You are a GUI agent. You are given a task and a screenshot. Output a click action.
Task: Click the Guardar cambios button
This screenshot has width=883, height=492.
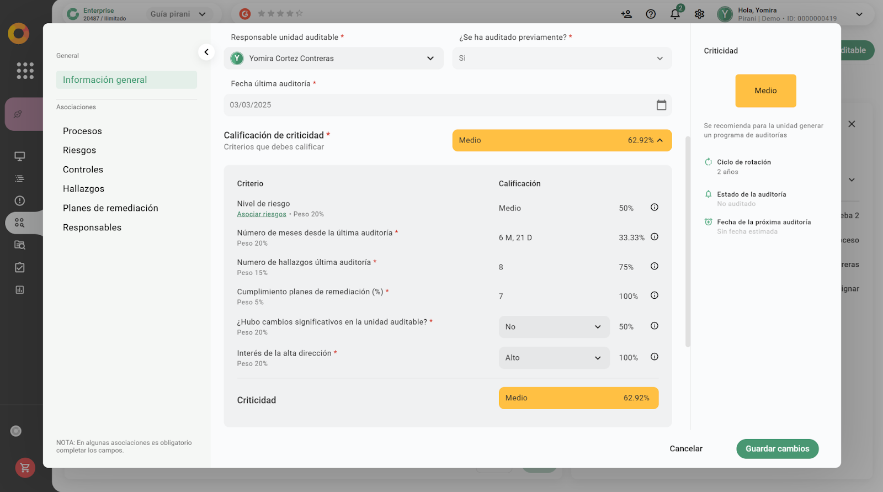[x=777, y=448]
